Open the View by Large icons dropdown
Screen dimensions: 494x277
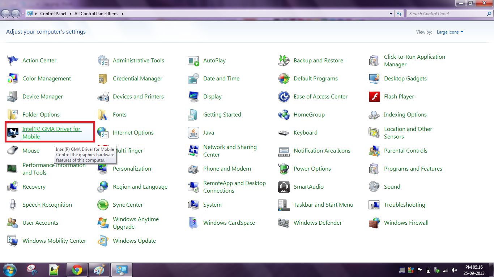coord(450,32)
